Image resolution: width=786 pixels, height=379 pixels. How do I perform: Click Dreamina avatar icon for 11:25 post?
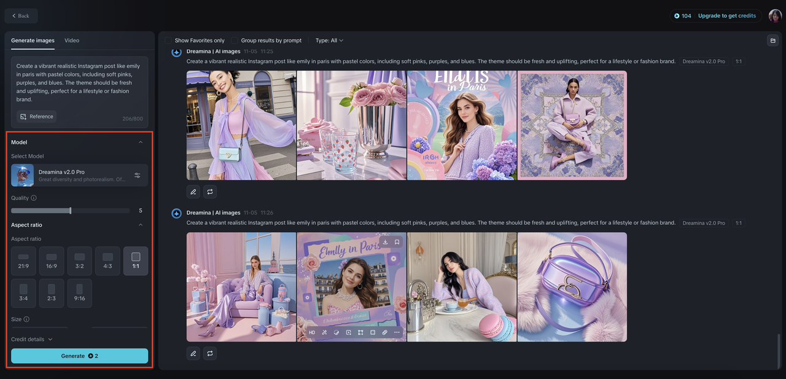(176, 52)
